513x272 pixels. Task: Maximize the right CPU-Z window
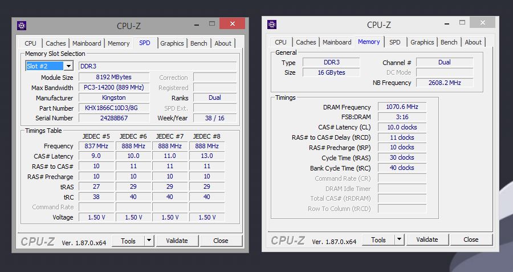[x=462, y=23]
